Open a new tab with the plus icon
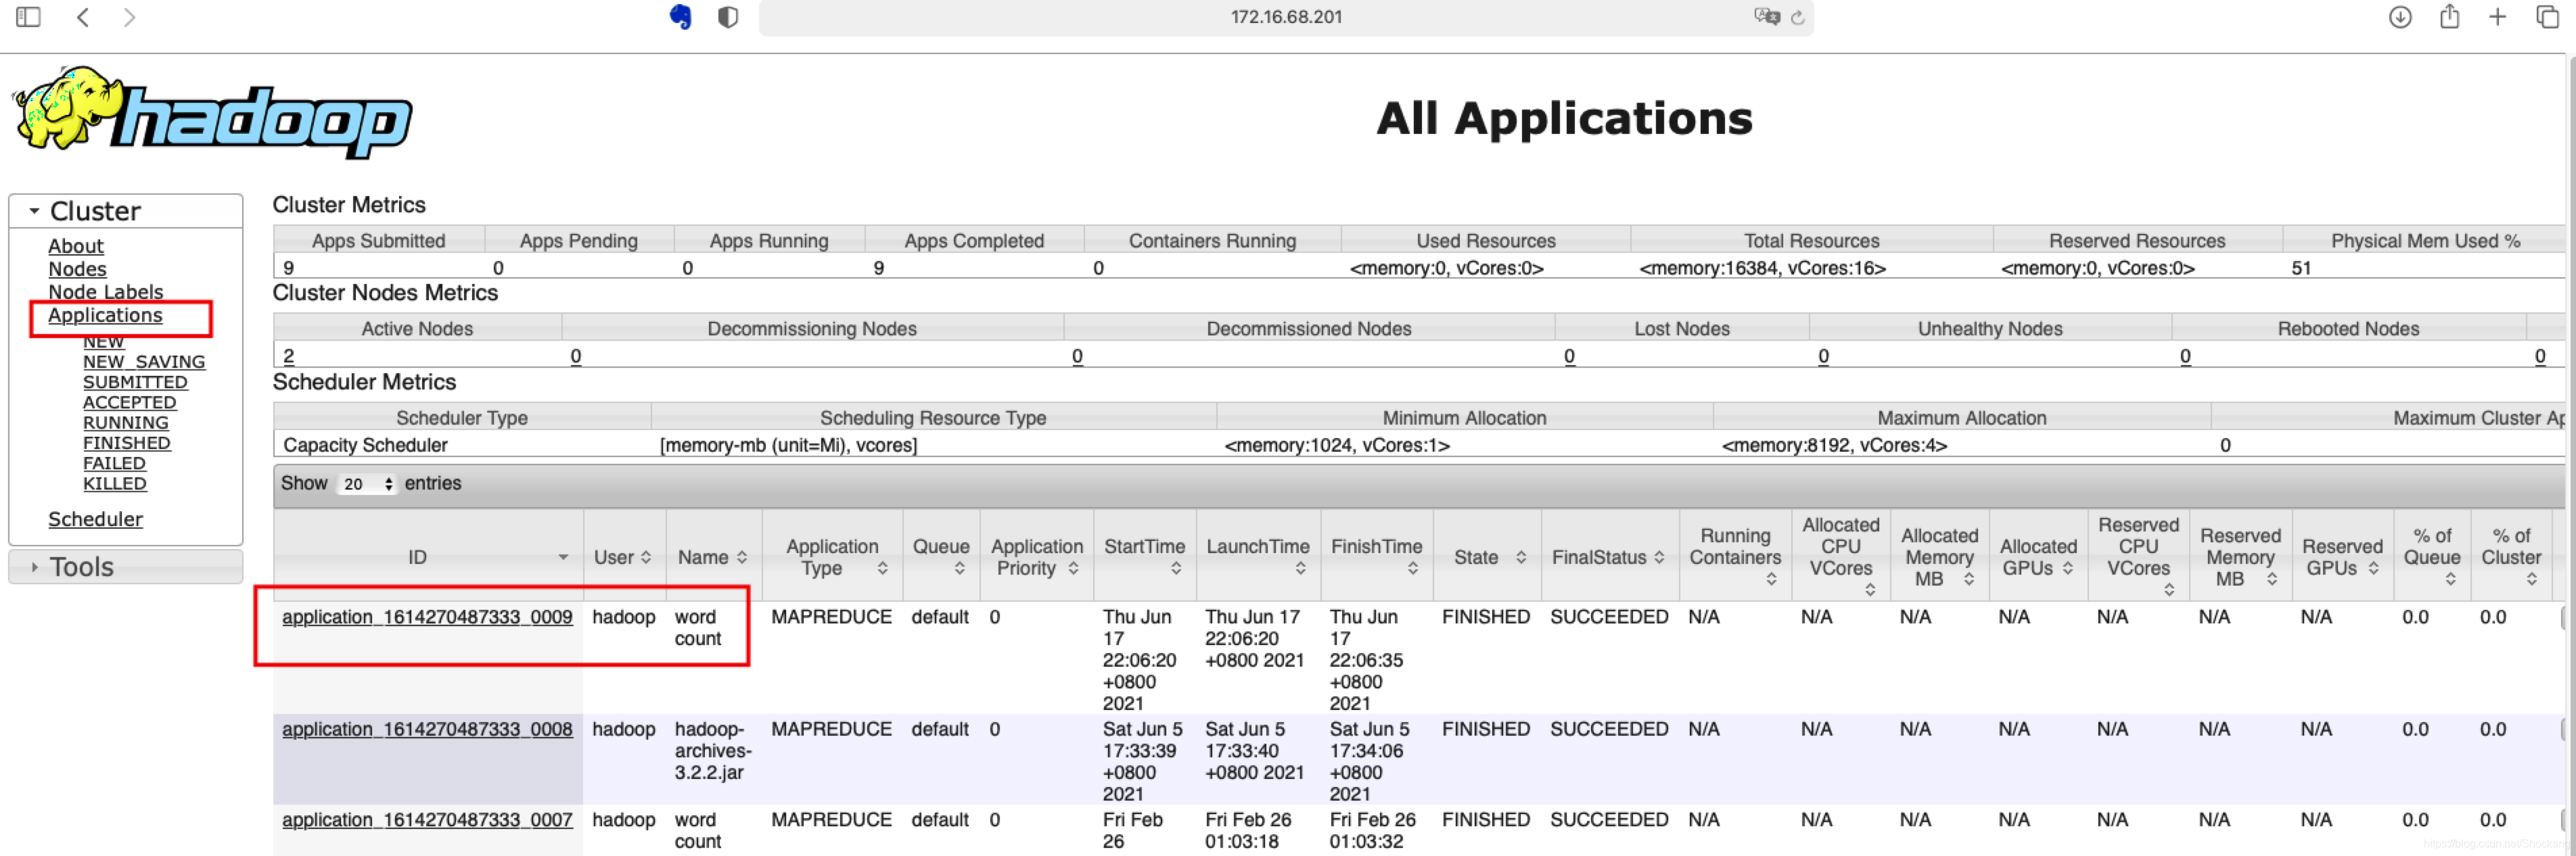The image size is (2576, 856). coord(2497,17)
